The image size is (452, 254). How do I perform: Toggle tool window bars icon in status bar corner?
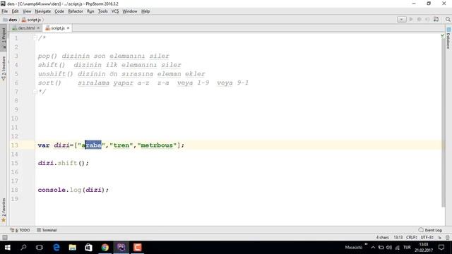(x=5, y=237)
